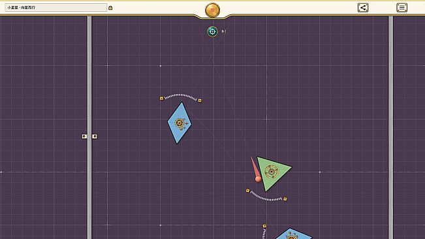Viewport: 425px width, 239px height.
Task: Select the blue diamond gear piece
Action: tap(180, 123)
